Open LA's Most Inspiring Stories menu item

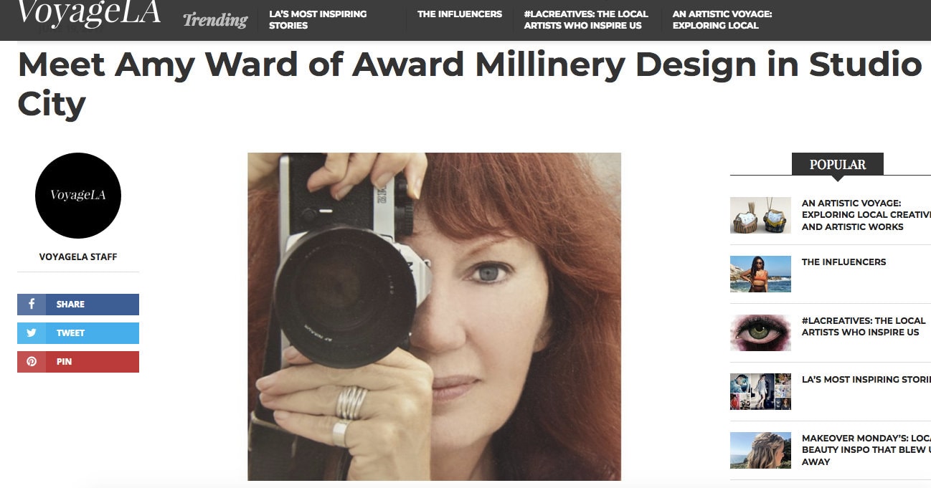(318, 19)
